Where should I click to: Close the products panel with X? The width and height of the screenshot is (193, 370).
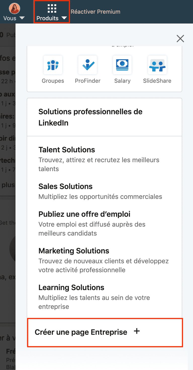point(180,39)
